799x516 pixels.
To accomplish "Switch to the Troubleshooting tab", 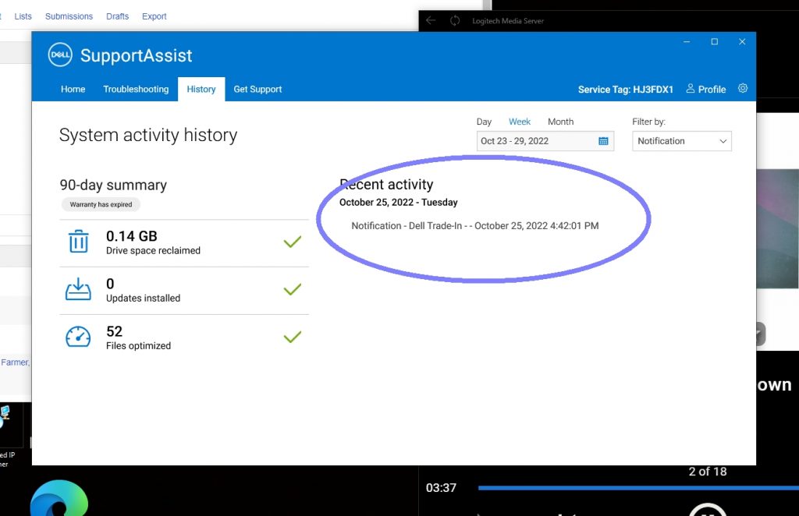I will coord(136,89).
